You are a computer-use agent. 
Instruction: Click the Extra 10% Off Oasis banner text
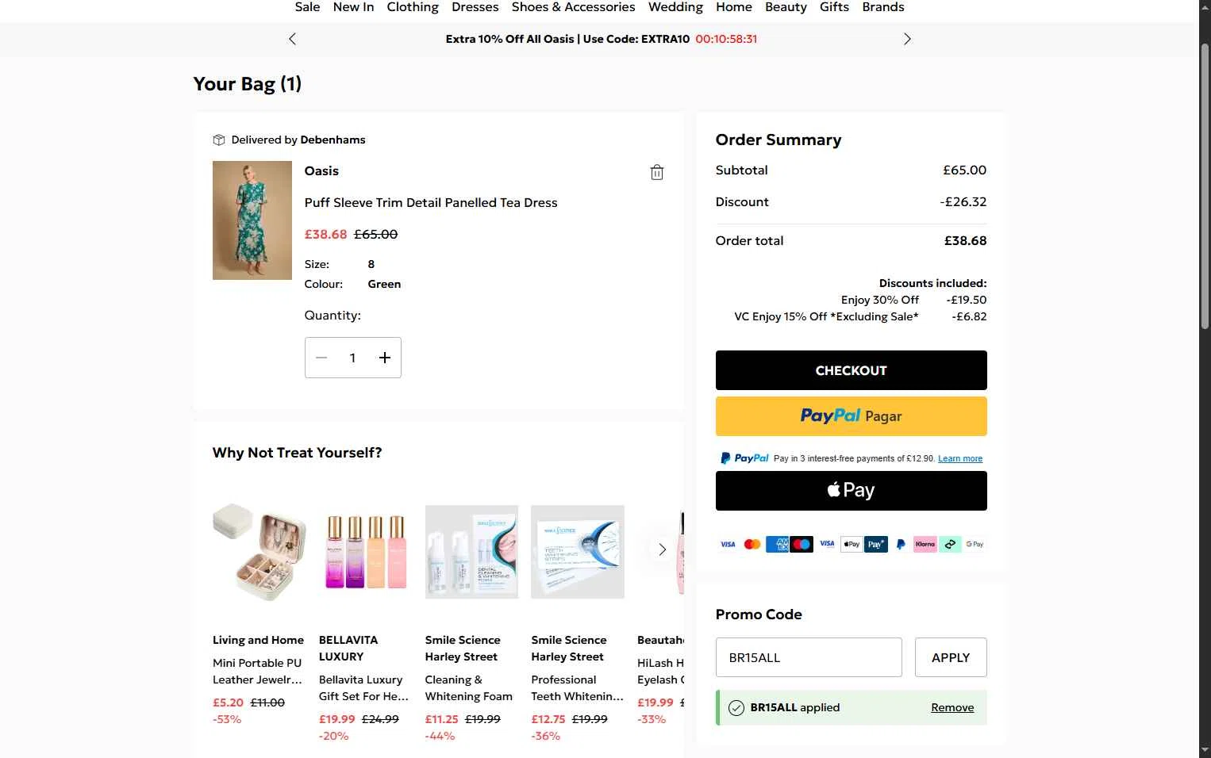click(567, 39)
